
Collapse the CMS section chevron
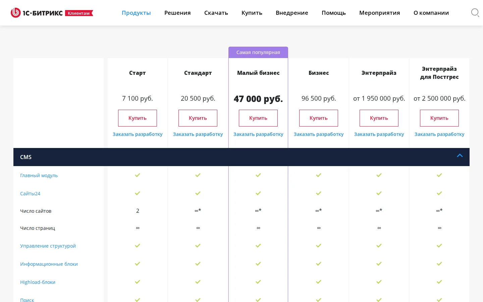[x=460, y=155]
